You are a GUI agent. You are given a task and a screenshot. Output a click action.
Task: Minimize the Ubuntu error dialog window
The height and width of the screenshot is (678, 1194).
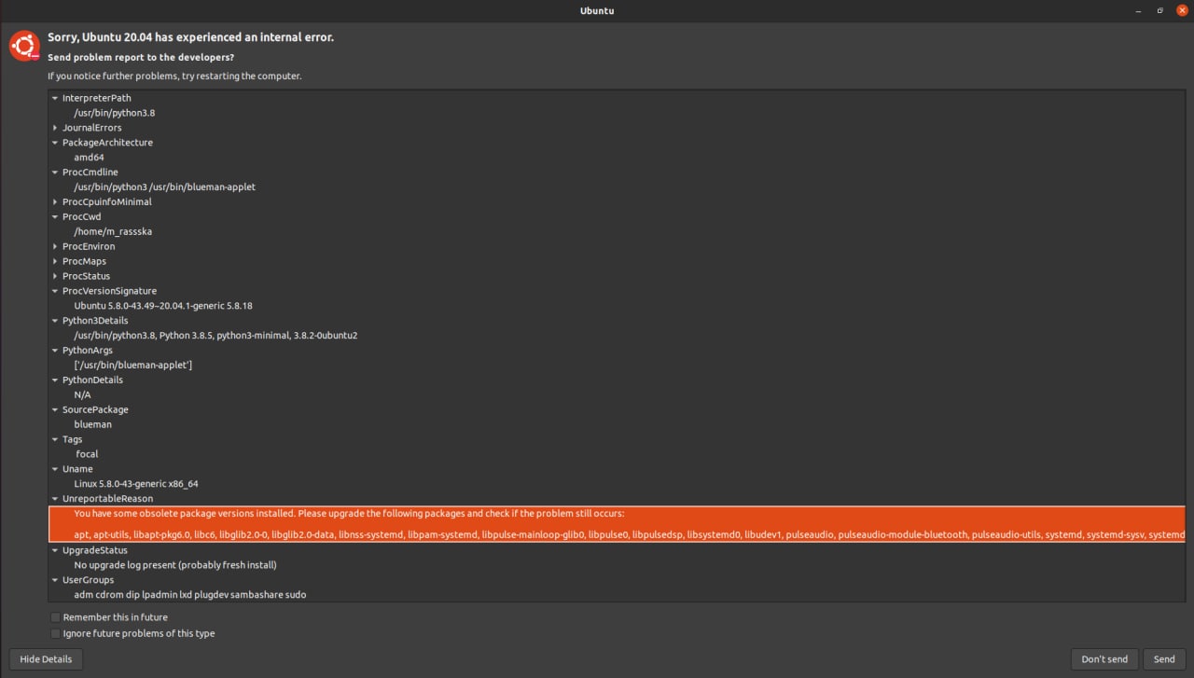pos(1139,10)
